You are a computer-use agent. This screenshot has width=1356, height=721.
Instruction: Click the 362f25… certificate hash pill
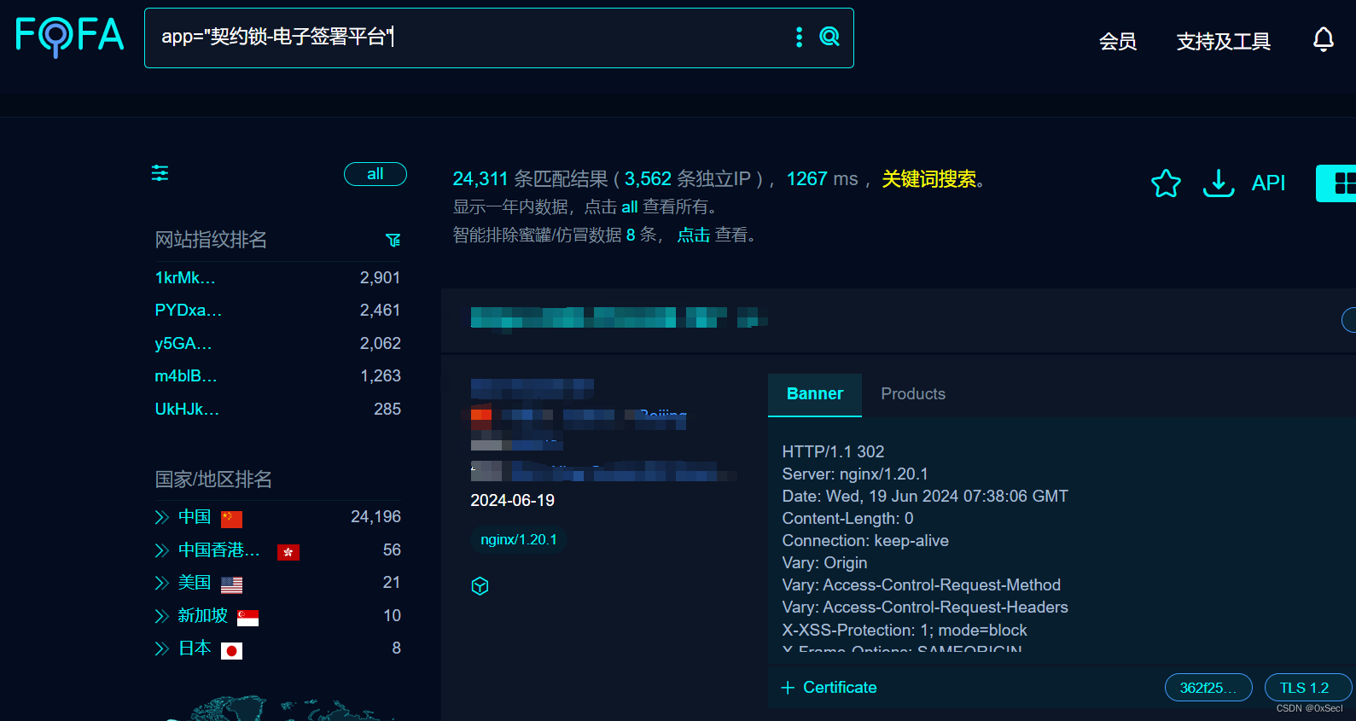click(x=1208, y=688)
